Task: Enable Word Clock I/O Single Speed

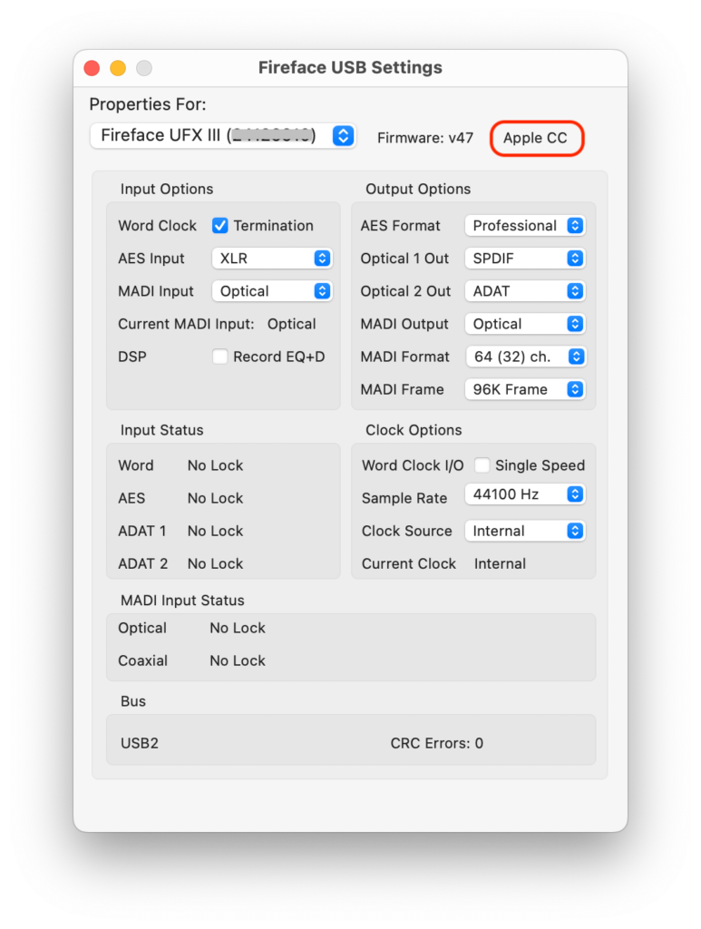Action: point(482,465)
